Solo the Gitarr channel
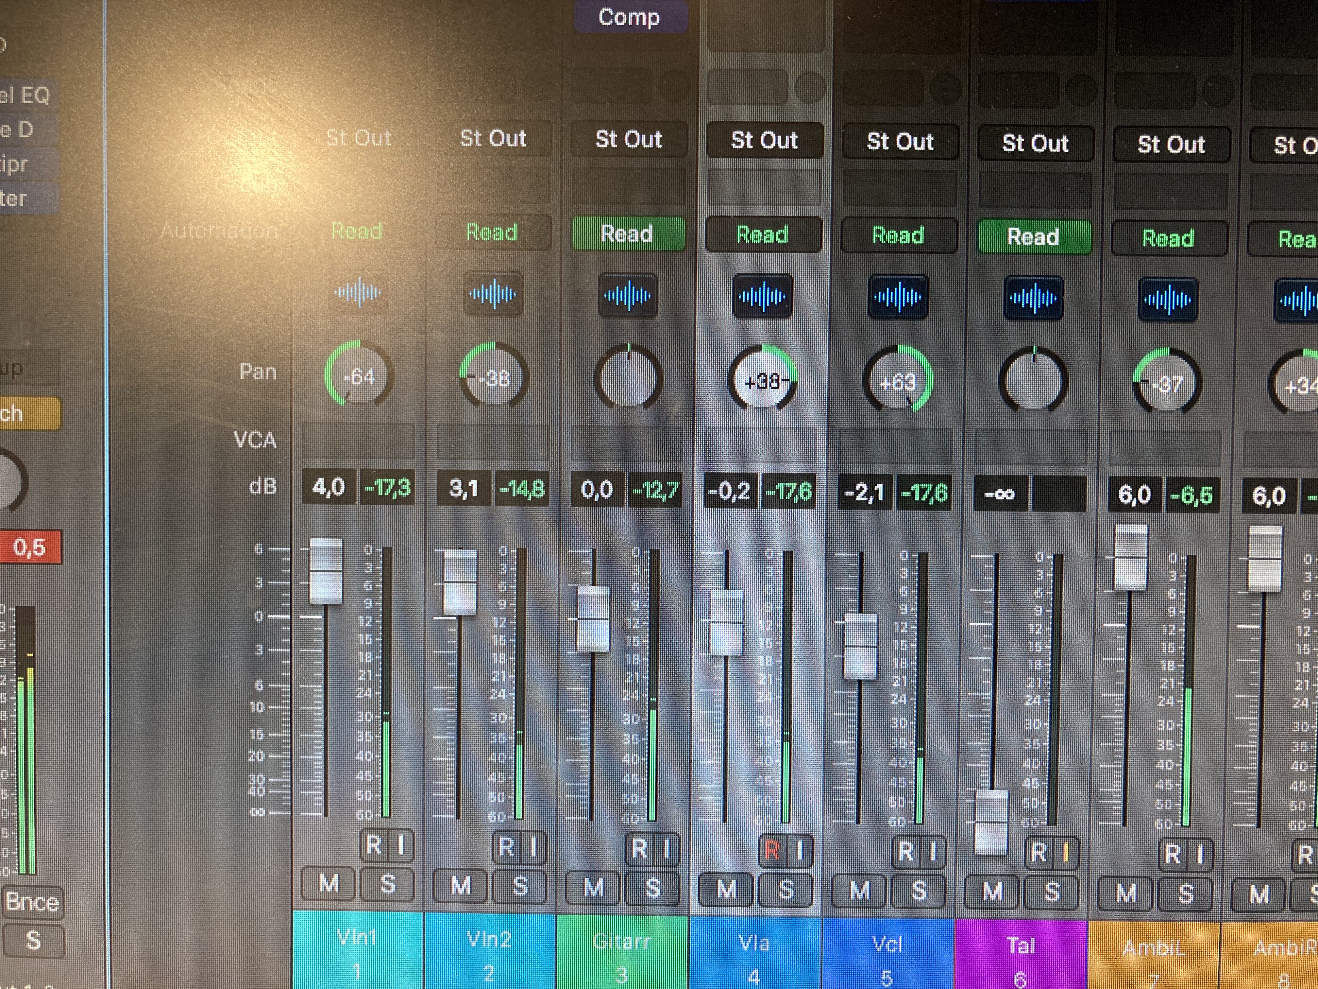 [x=653, y=888]
